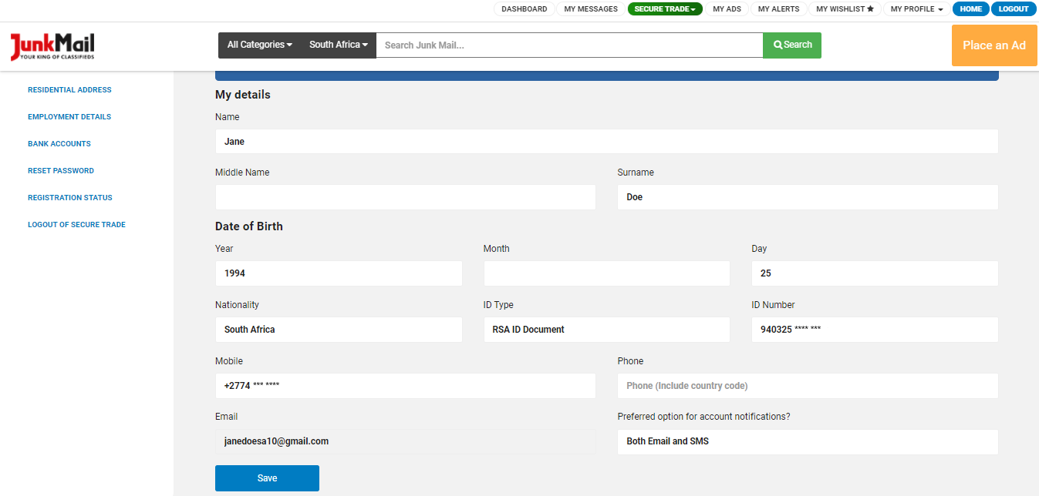1039x496 pixels.
Task: Open the SECURE TRADE dropdown
Action: coord(664,8)
